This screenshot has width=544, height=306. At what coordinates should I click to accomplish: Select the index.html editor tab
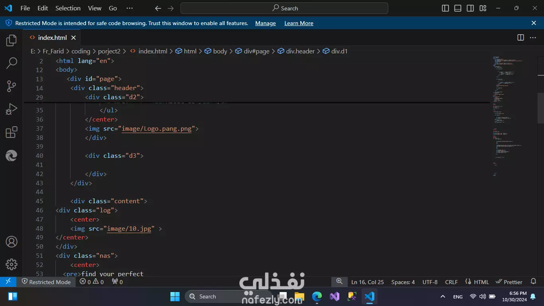52,37
